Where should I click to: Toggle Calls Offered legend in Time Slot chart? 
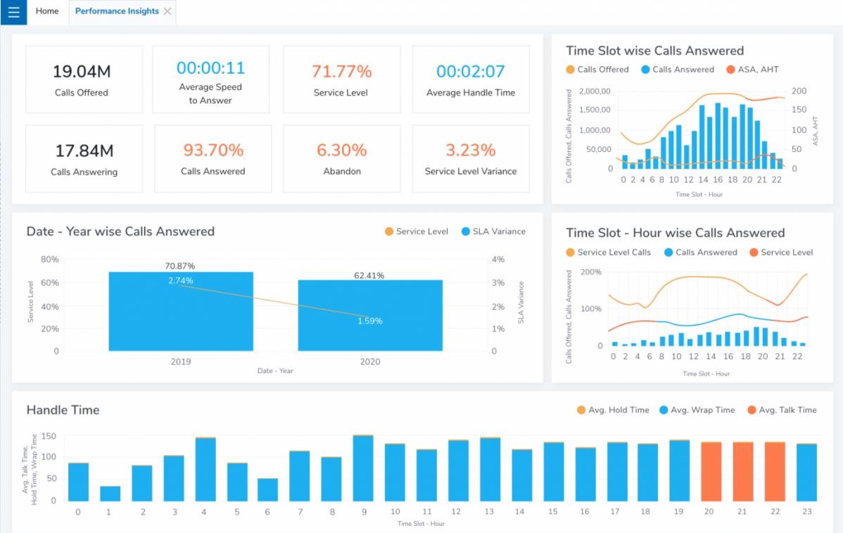point(597,70)
